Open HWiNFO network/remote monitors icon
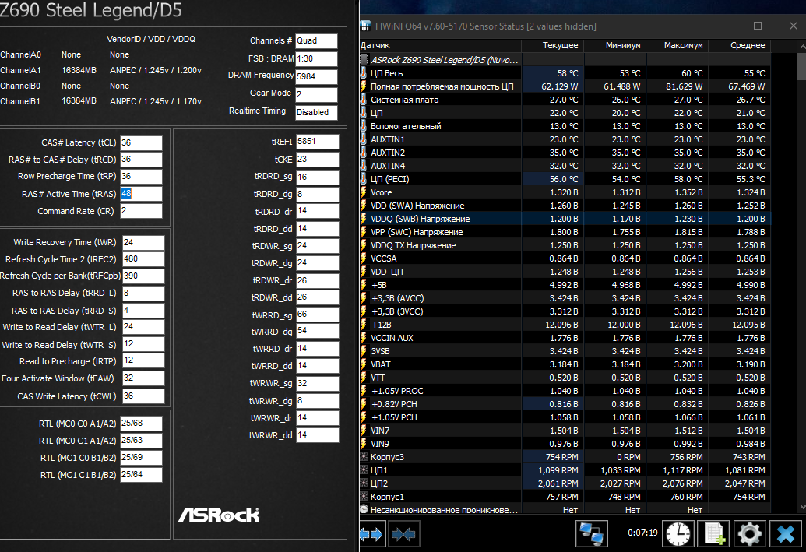806x552 pixels. point(591,533)
